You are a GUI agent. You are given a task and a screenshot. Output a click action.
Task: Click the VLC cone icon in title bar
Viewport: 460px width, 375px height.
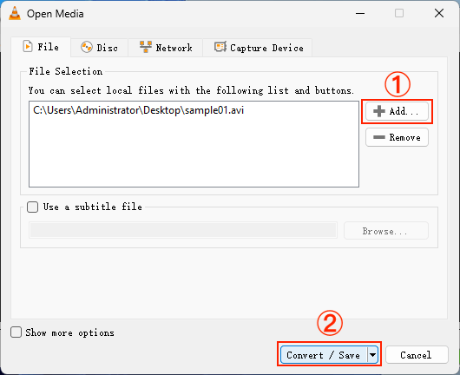click(15, 13)
